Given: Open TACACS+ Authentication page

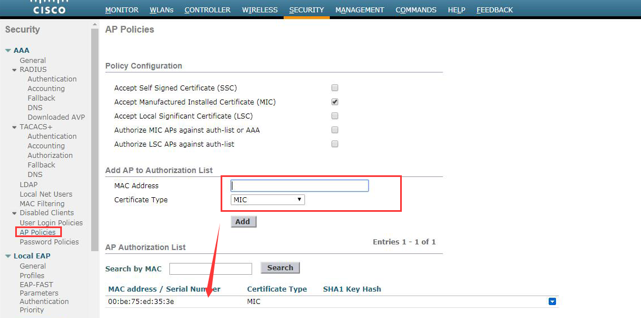Looking at the screenshot, I should (x=52, y=137).
